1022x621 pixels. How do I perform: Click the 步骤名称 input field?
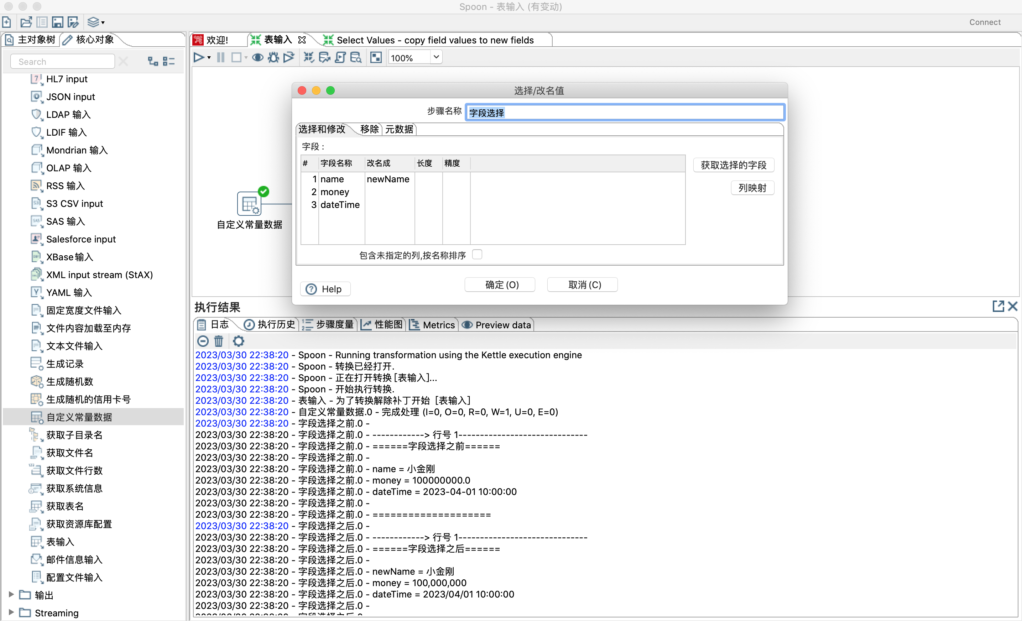click(x=624, y=113)
